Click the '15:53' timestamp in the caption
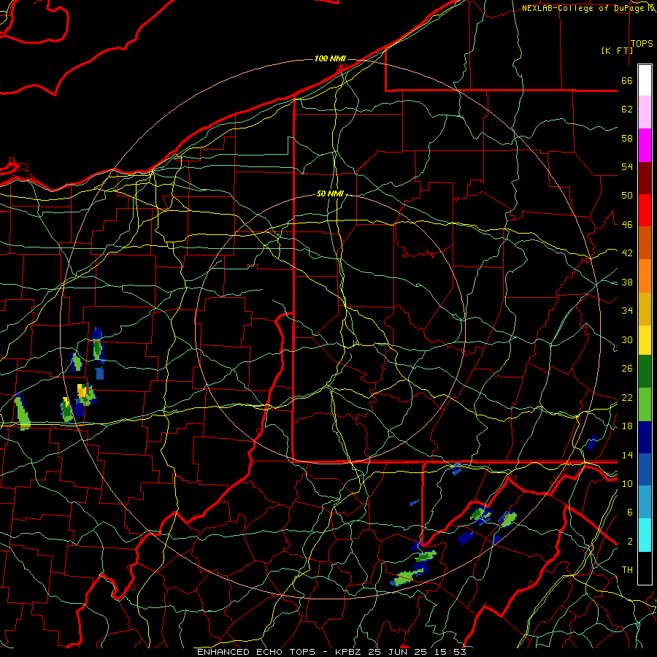Screen dimensions: 657x657 pos(450,652)
